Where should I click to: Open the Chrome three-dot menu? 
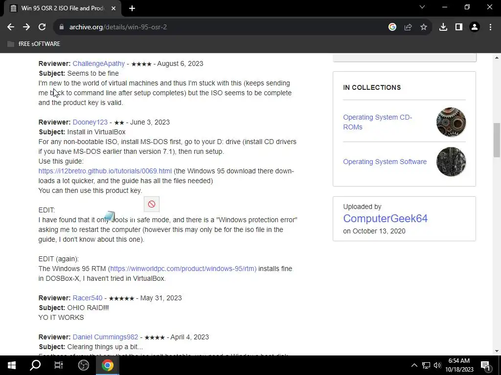click(490, 27)
